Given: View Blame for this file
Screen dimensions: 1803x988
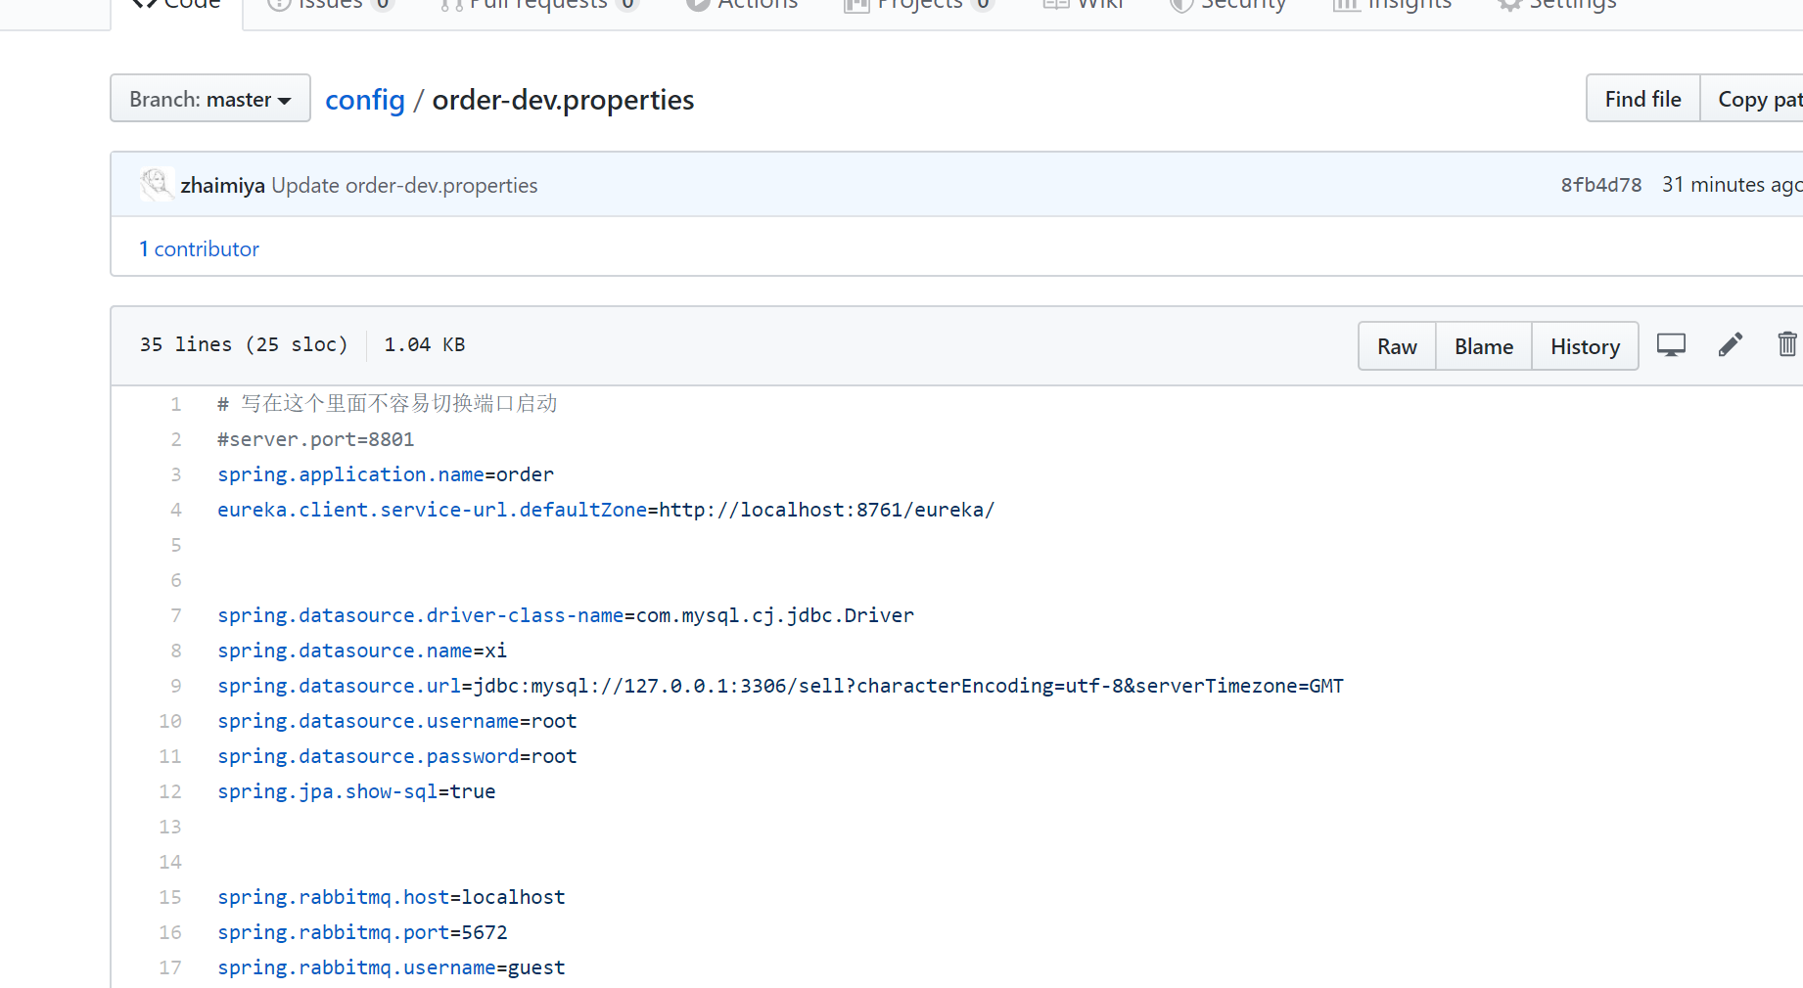Looking at the screenshot, I should click(1483, 346).
